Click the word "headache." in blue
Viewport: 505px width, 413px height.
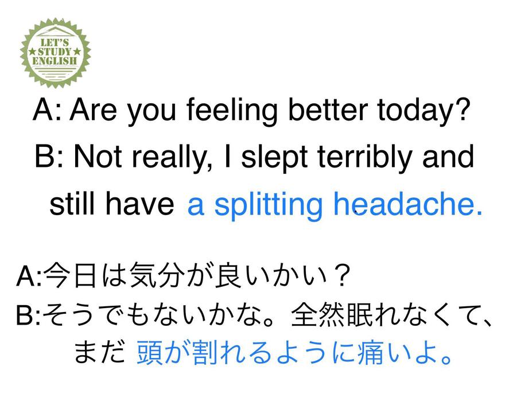(408, 204)
